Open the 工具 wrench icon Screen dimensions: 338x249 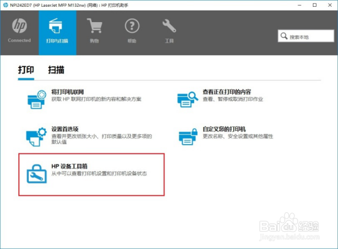(169, 26)
